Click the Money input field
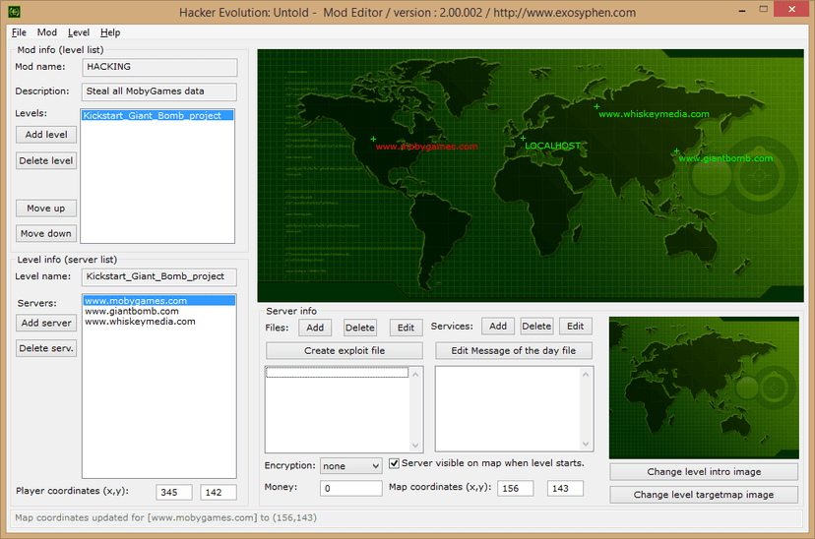Screen dimensions: 815x539 (x=350, y=488)
